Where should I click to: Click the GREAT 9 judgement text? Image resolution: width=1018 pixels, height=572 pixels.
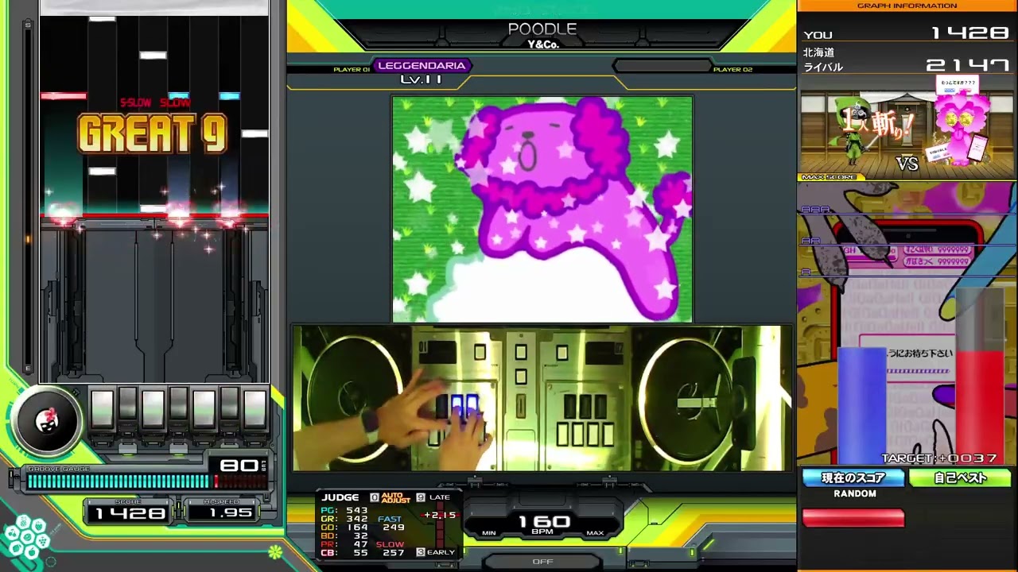[x=153, y=133]
